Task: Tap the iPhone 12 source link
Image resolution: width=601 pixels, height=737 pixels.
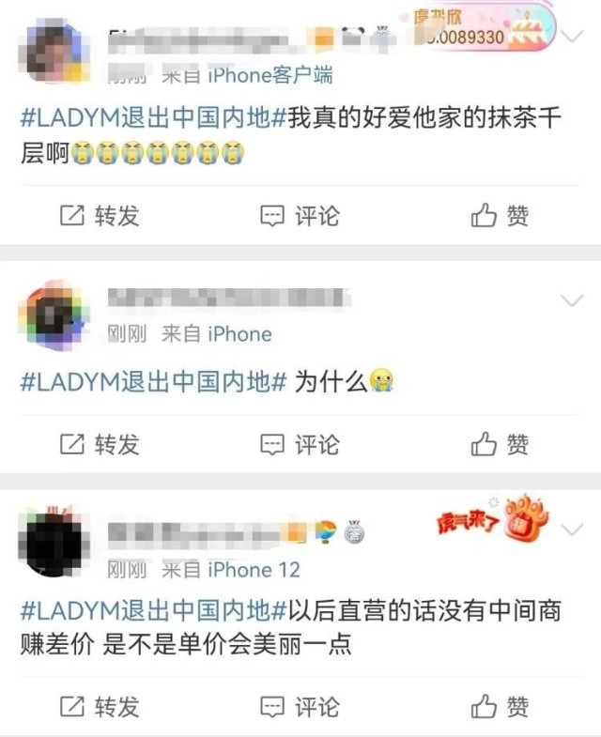Action: pyautogui.click(x=254, y=570)
